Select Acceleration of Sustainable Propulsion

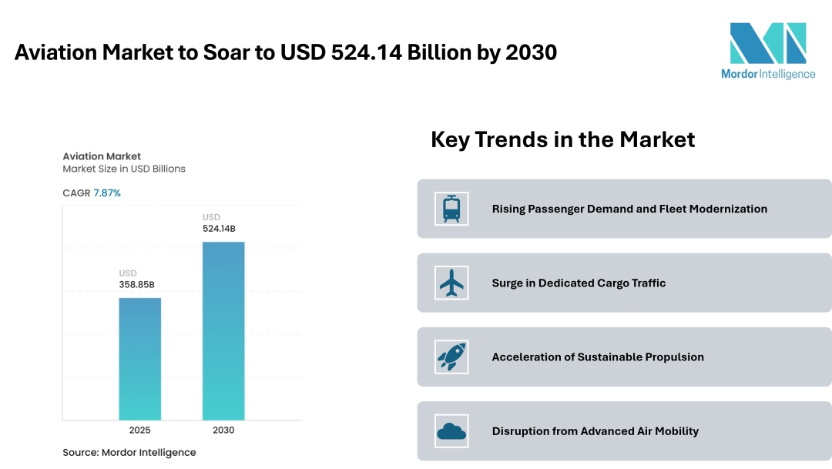point(598,357)
